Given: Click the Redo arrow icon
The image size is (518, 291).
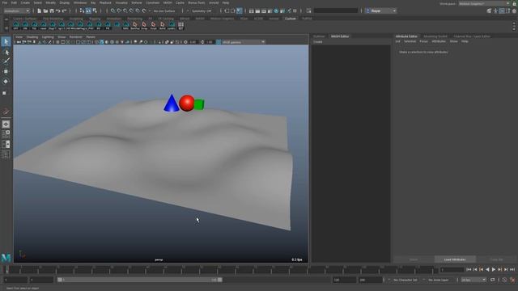Looking at the screenshot, I should click(x=65, y=11).
